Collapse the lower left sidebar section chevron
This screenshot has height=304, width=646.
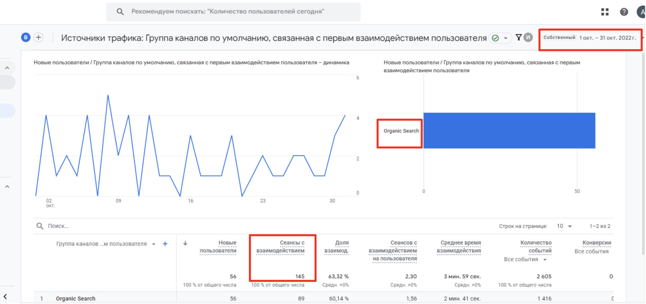click(x=7, y=186)
